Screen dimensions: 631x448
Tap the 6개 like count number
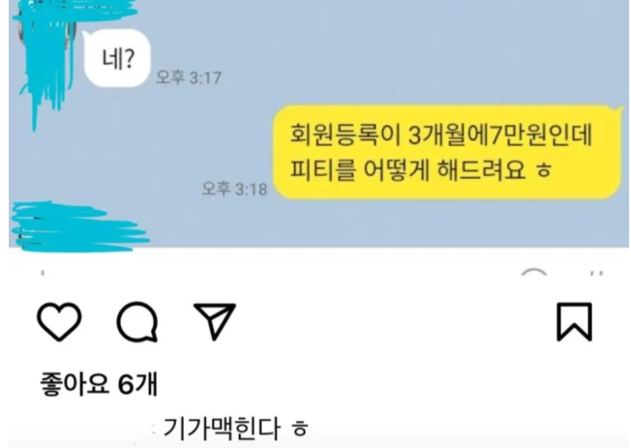click(137, 384)
